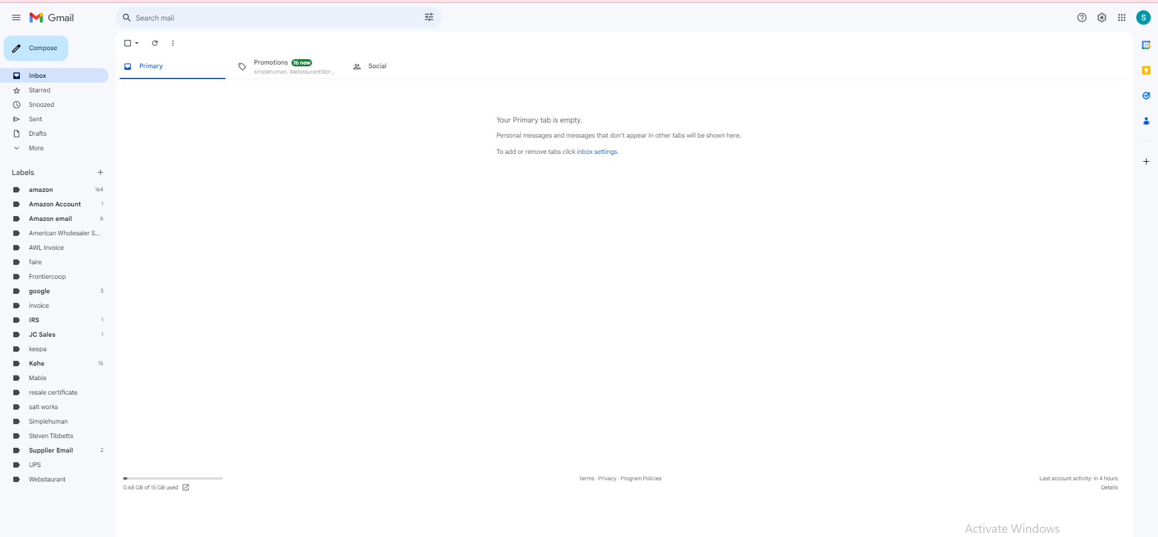The width and height of the screenshot is (1158, 537).
Task: Open the main menu hamburger icon
Action: point(16,17)
